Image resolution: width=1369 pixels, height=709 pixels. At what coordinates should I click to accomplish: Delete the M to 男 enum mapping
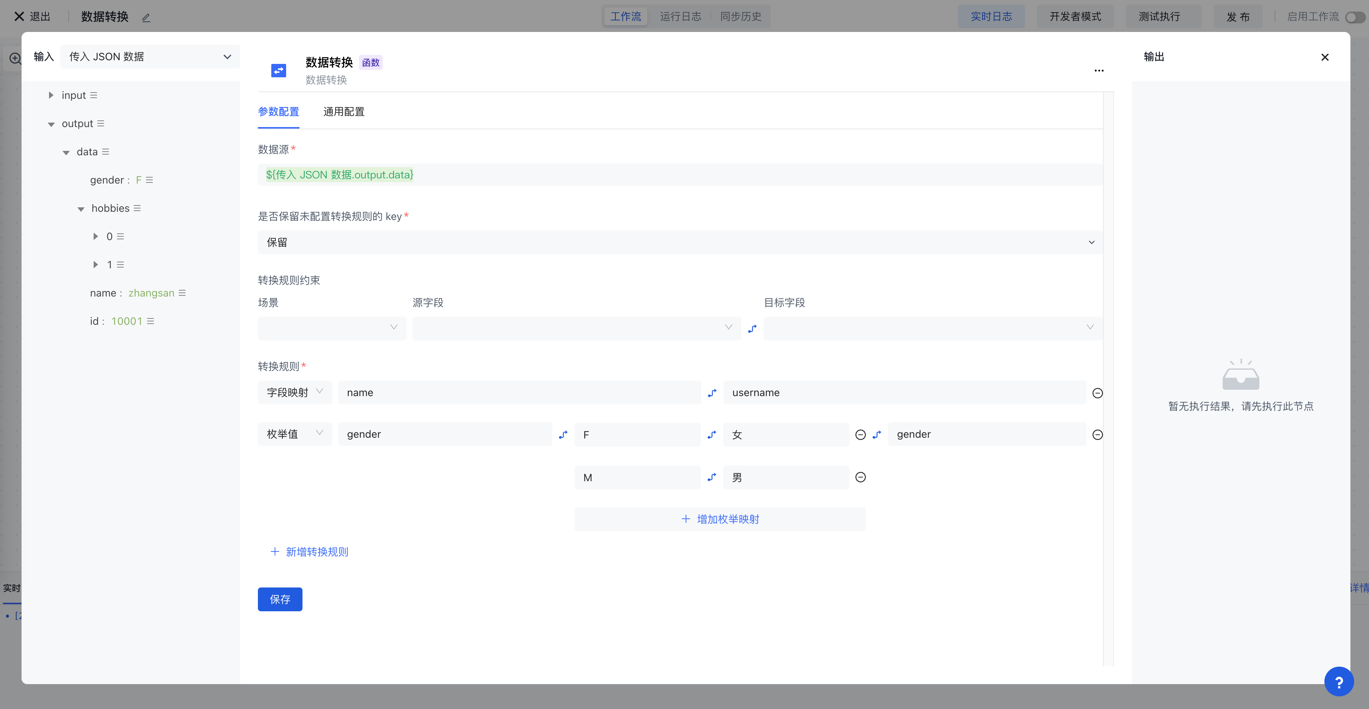860,477
